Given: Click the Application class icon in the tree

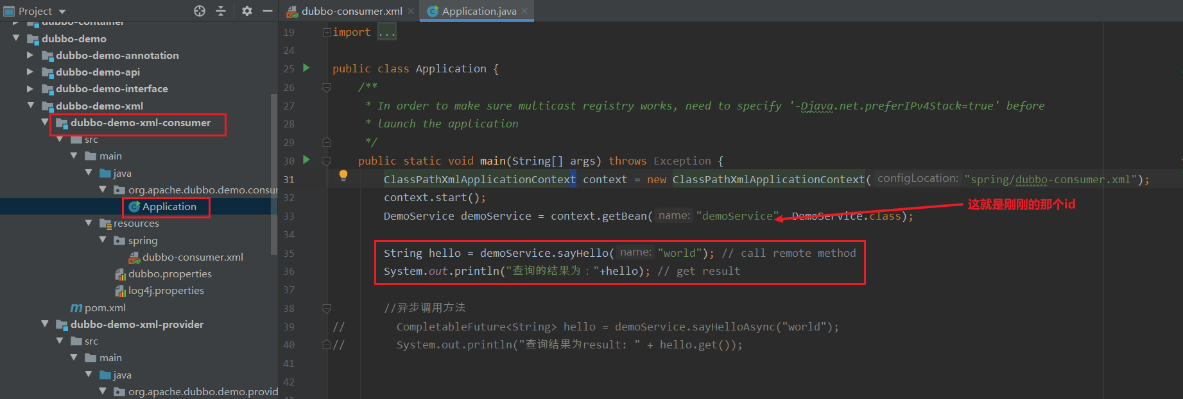Looking at the screenshot, I should (134, 207).
